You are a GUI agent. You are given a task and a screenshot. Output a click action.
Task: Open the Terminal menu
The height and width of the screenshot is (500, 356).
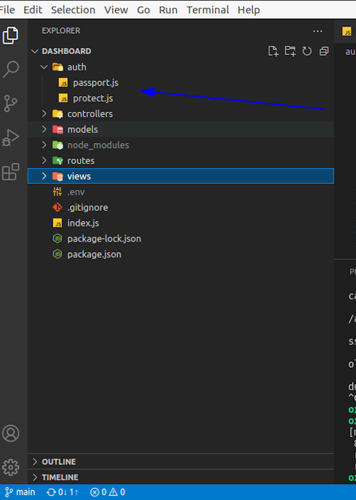click(207, 9)
